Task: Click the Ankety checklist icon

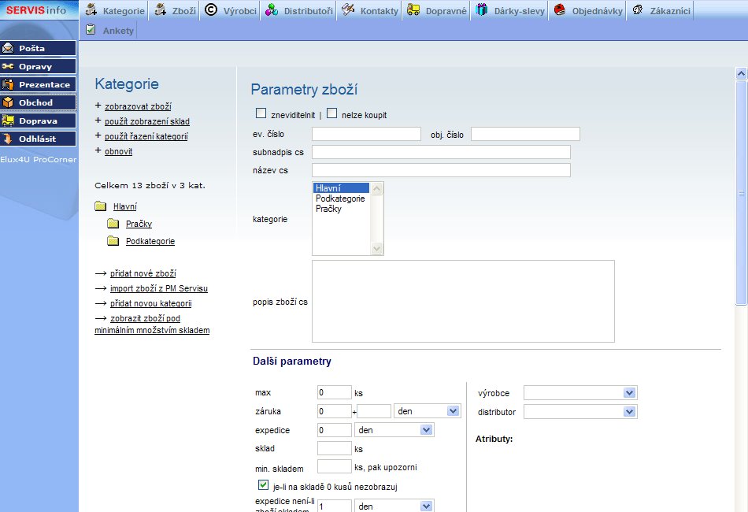Action: [91, 30]
